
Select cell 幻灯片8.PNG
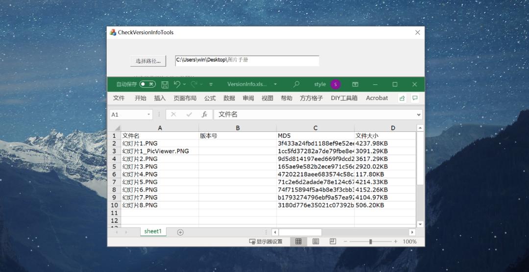tap(160, 205)
